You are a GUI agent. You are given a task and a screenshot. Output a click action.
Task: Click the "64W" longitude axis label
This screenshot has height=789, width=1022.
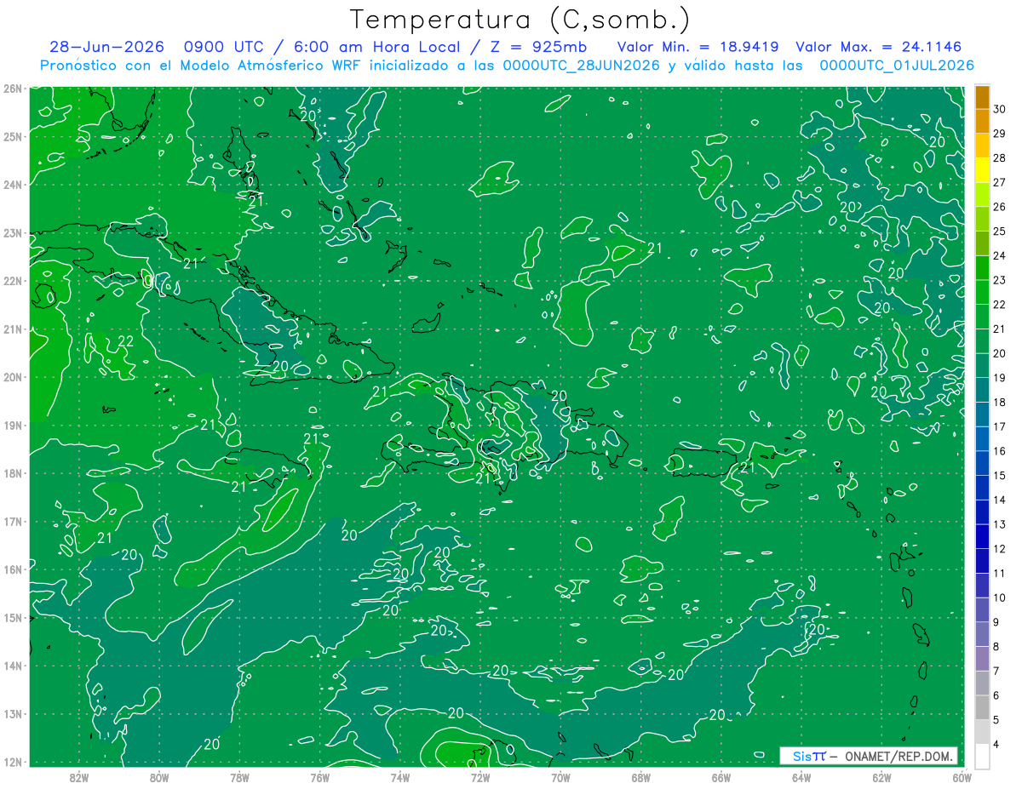tap(801, 777)
